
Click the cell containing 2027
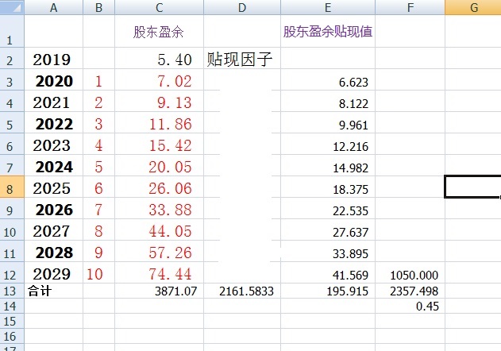(x=54, y=229)
